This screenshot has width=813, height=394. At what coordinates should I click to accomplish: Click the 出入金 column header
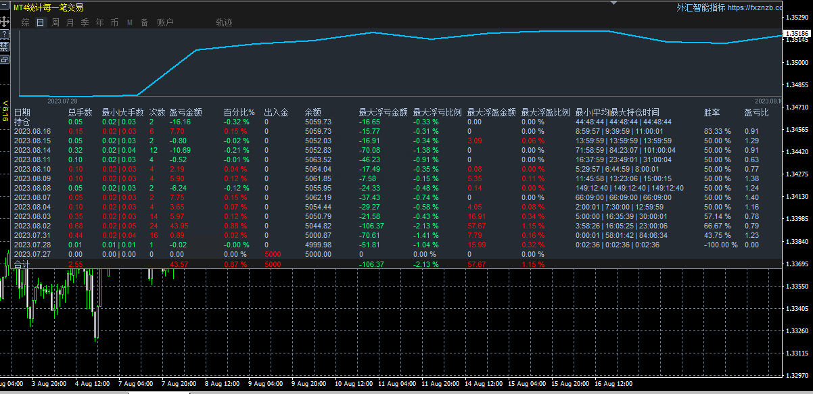[276, 112]
